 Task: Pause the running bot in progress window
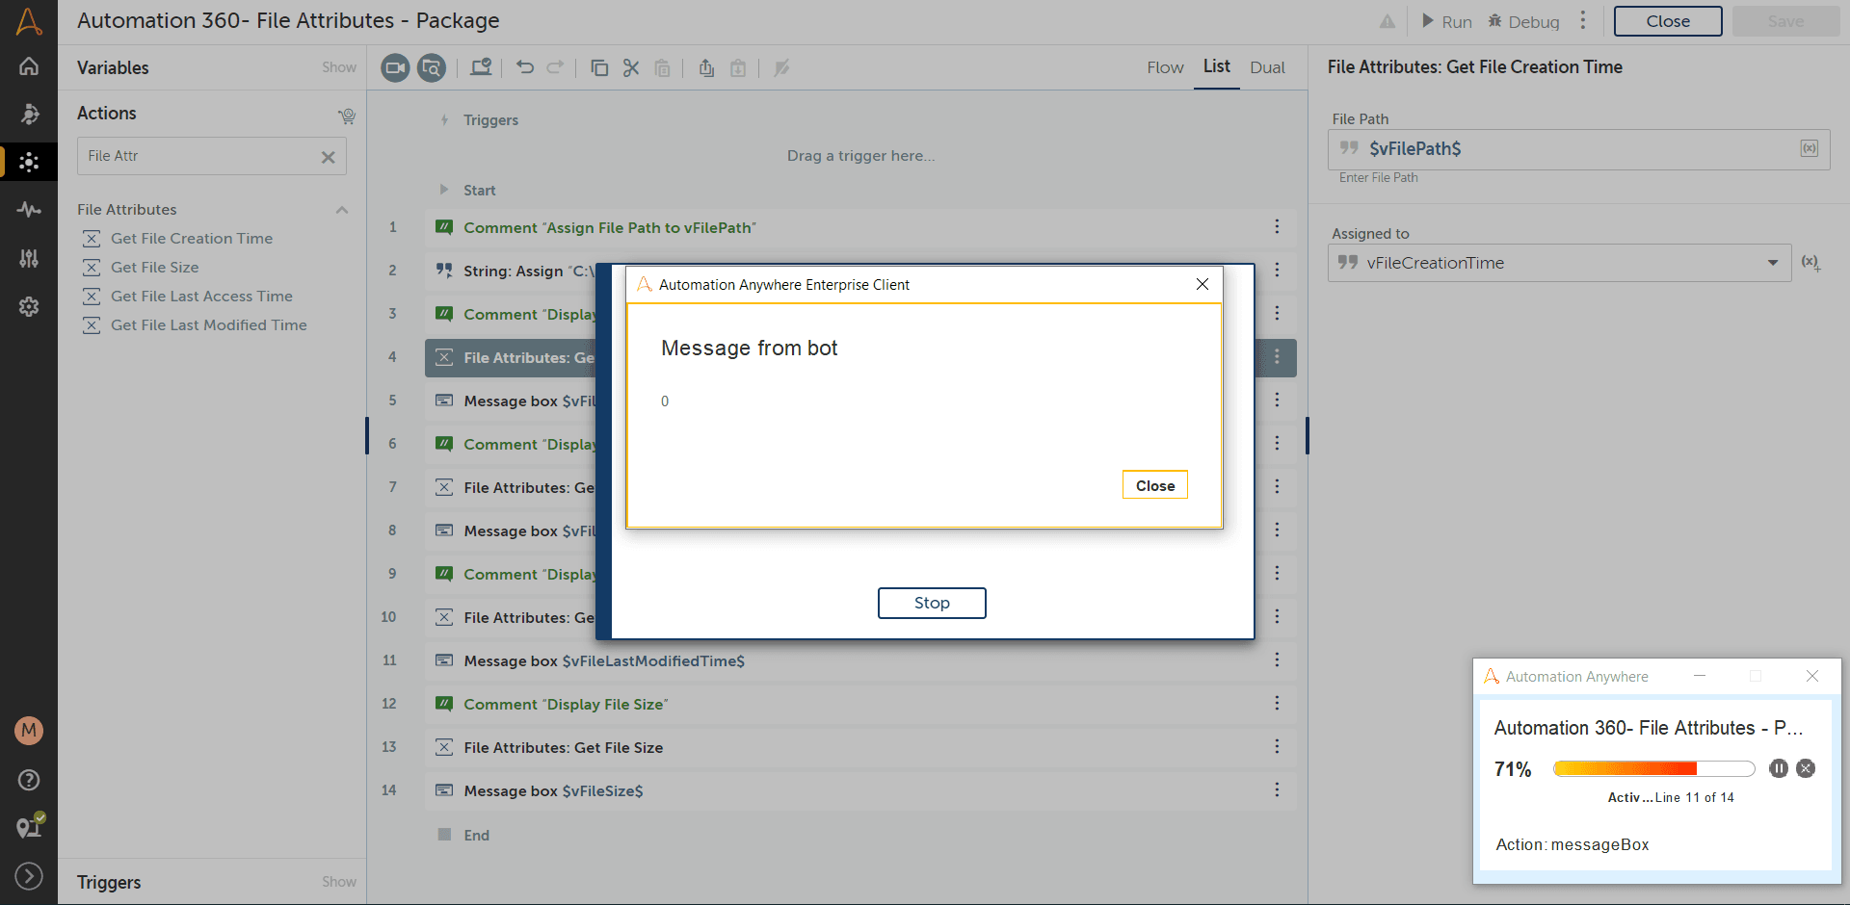[1779, 768]
